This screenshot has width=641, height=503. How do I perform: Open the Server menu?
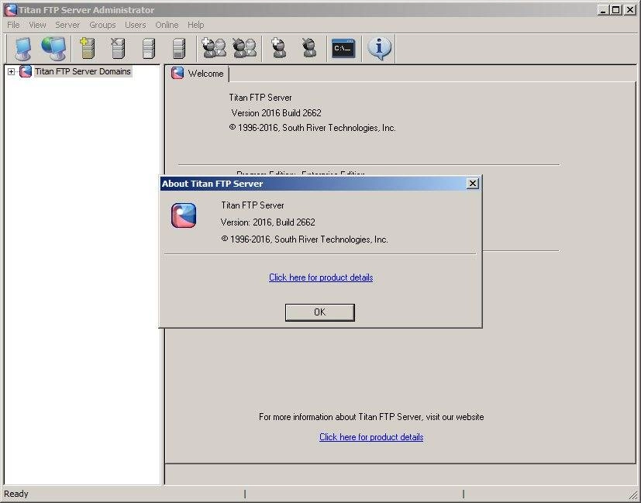pos(67,25)
